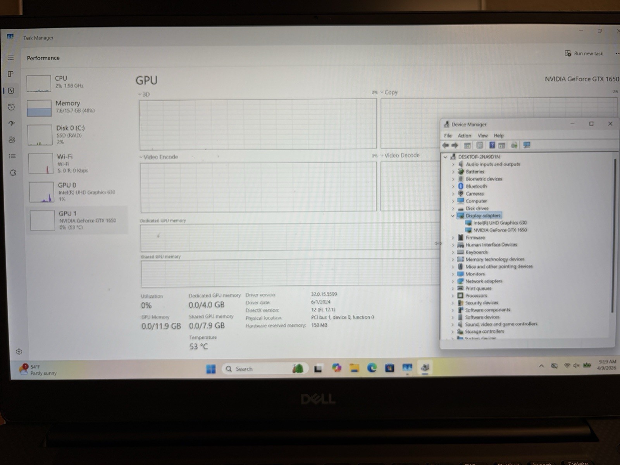This screenshot has height=465, width=620.
Task: Open the Details page icon in Task Manager
Action: 12,156
